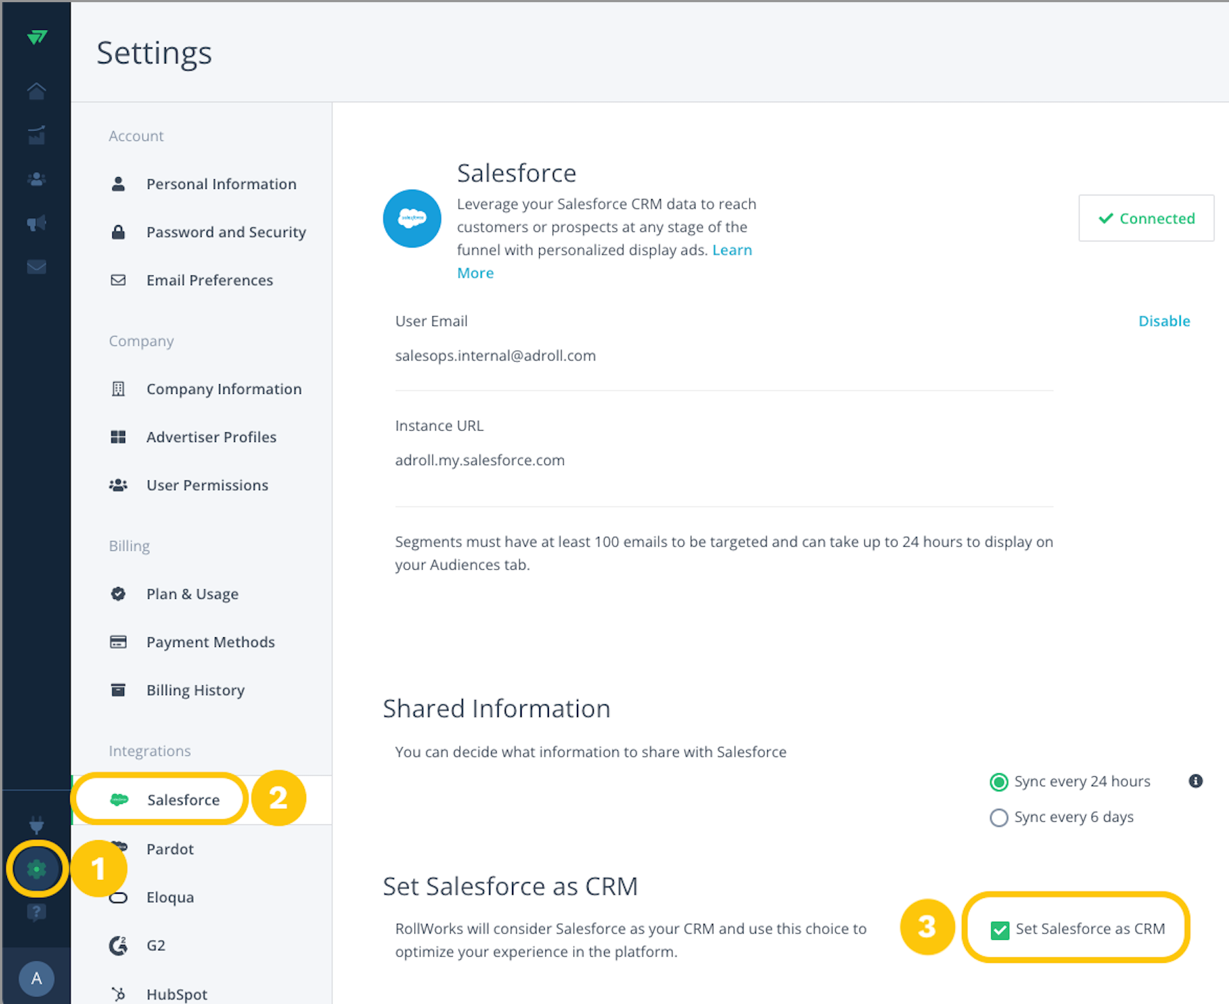Open the Home icon in sidebar
The width and height of the screenshot is (1229, 1004).
(37, 91)
